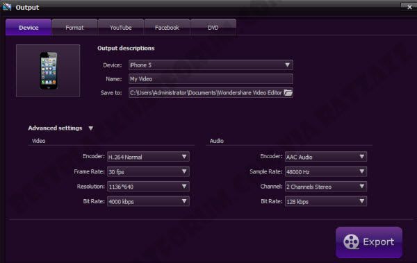Viewport: 417px width, 263px height.
Task: Expand the Frame Rate 30 fps dropdown
Action: tap(148, 171)
